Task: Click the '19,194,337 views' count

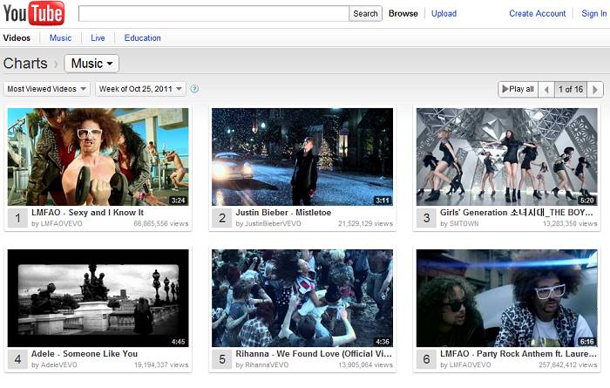Action: pyautogui.click(x=161, y=365)
